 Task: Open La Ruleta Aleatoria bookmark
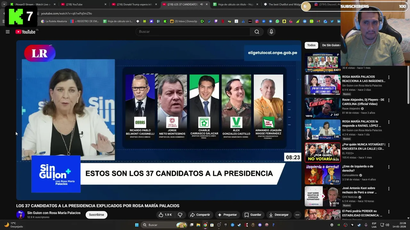coord(54,21)
